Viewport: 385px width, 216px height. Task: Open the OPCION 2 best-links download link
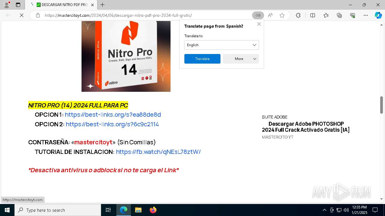pyautogui.click(x=112, y=124)
